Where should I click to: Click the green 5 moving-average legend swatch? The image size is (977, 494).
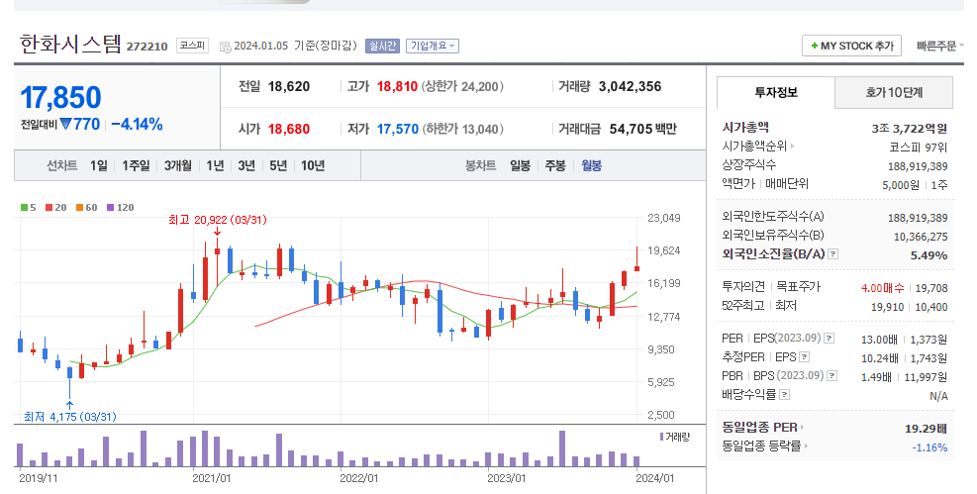click(x=24, y=208)
